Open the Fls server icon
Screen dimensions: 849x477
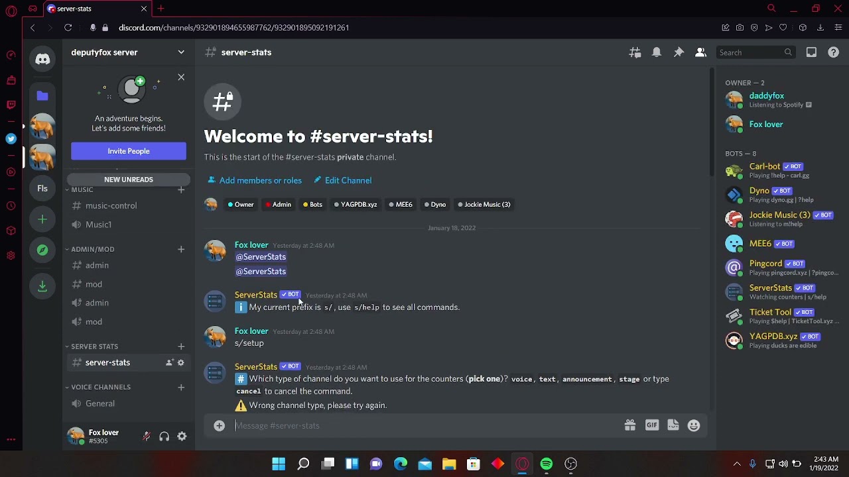pyautogui.click(x=42, y=189)
